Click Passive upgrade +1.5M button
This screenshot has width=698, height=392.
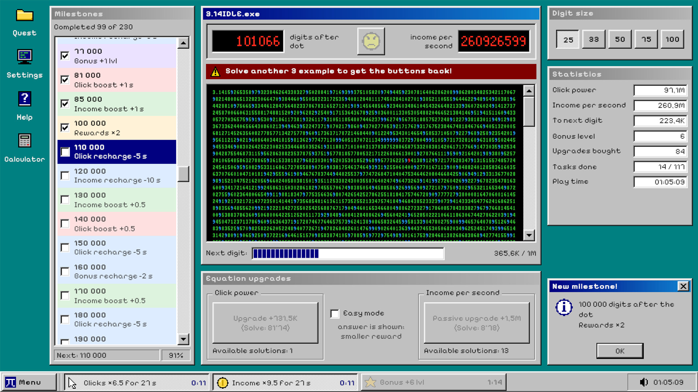click(x=477, y=323)
